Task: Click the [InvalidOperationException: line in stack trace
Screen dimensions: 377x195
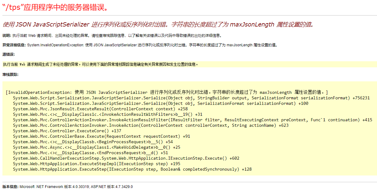Action: (167, 92)
